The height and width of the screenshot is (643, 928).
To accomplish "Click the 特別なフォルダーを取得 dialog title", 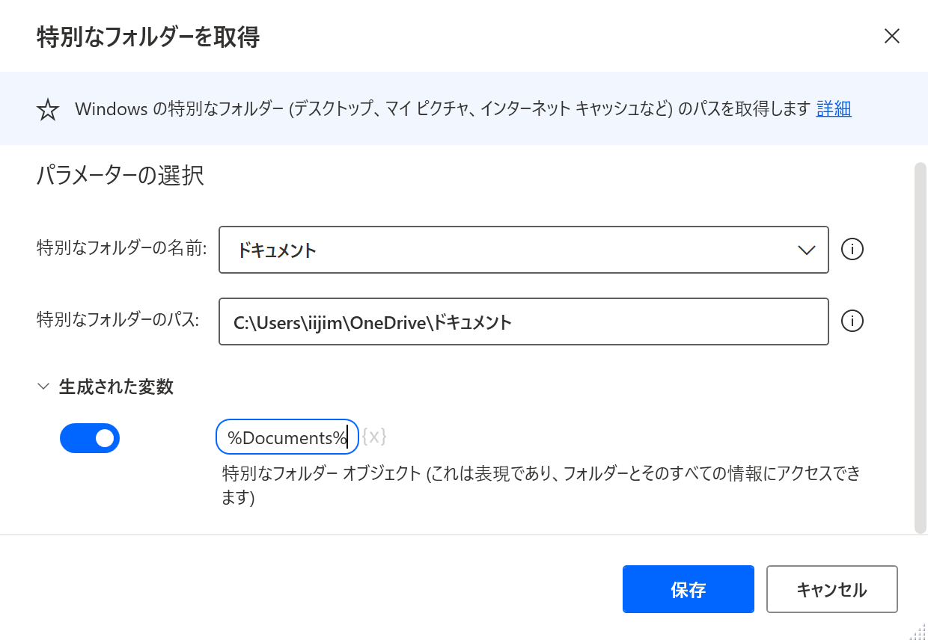I will pos(148,37).
